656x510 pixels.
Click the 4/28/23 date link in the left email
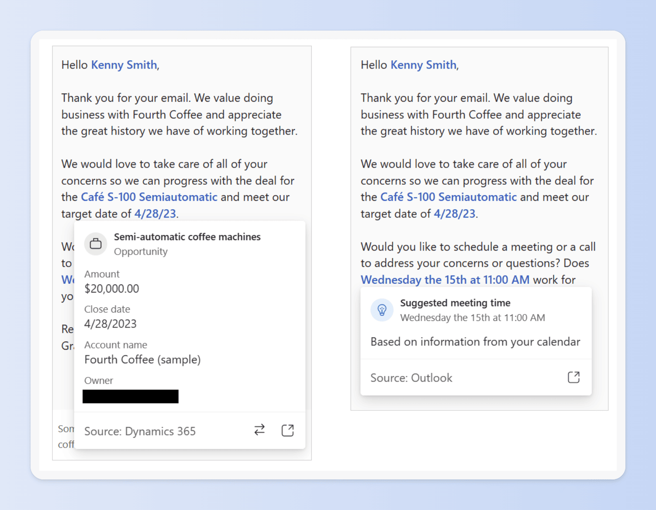155,214
